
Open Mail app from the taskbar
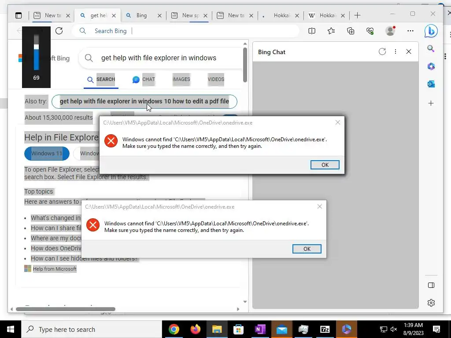[281, 329]
